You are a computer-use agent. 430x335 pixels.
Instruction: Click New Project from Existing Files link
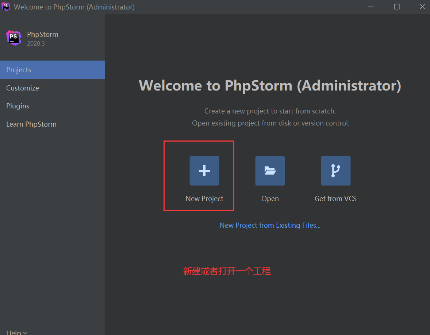point(270,226)
